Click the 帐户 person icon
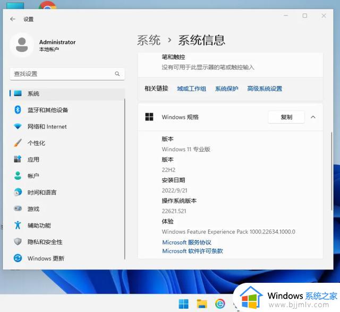Viewport: 340px width, 312px height. click(x=18, y=176)
